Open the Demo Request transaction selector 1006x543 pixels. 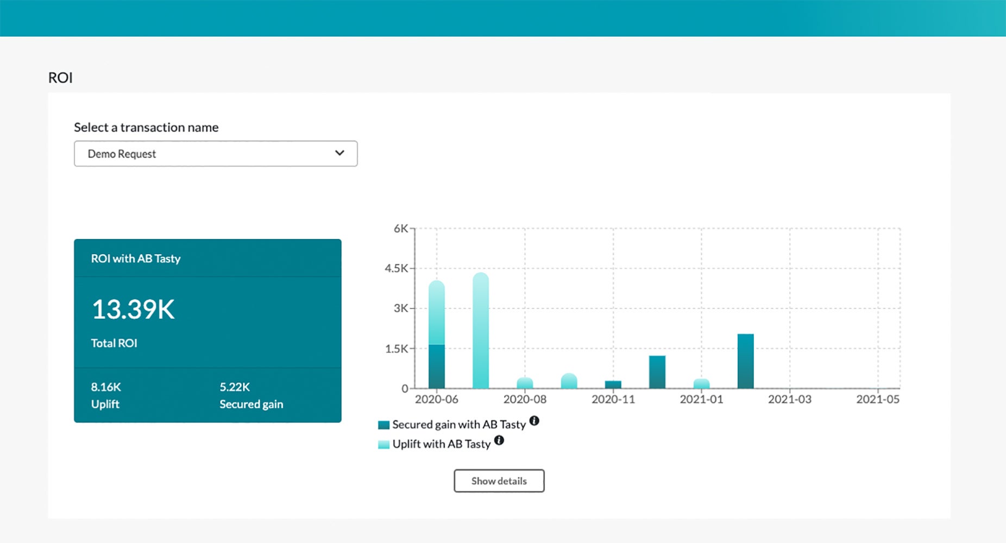[x=215, y=154]
